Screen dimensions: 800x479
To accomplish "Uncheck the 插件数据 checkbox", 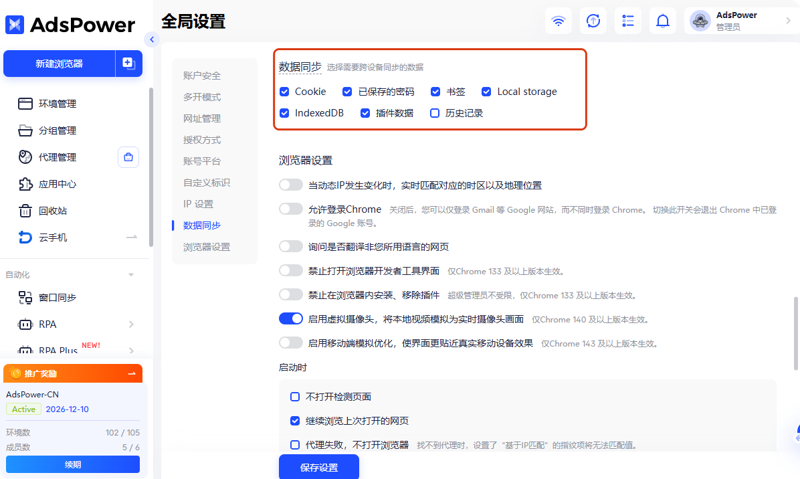I will click(x=365, y=113).
